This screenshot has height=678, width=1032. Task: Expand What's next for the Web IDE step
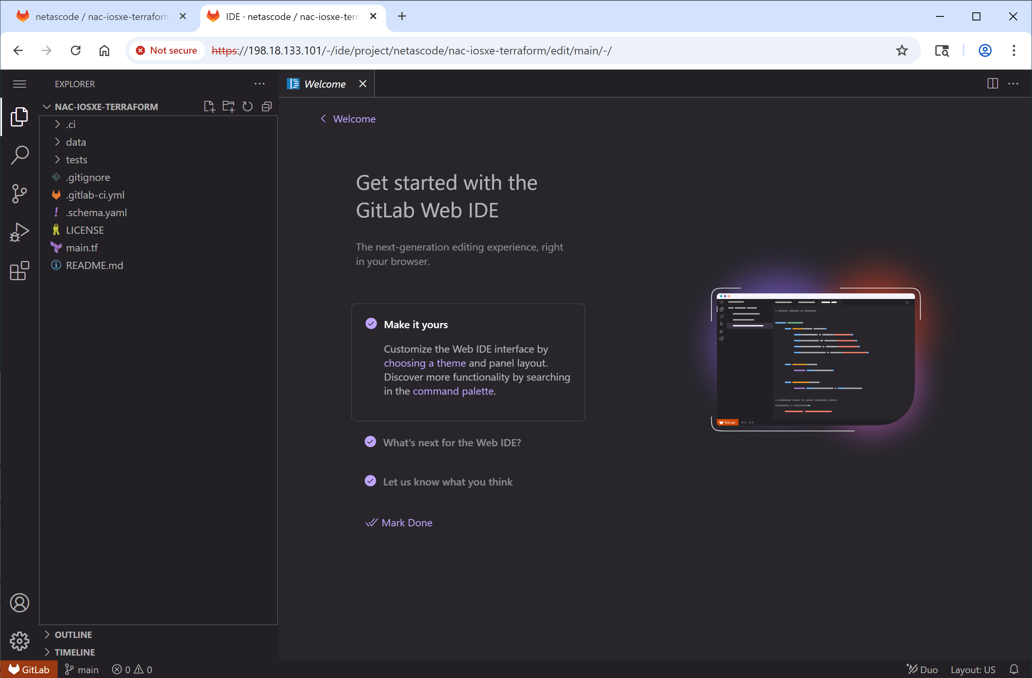click(452, 442)
